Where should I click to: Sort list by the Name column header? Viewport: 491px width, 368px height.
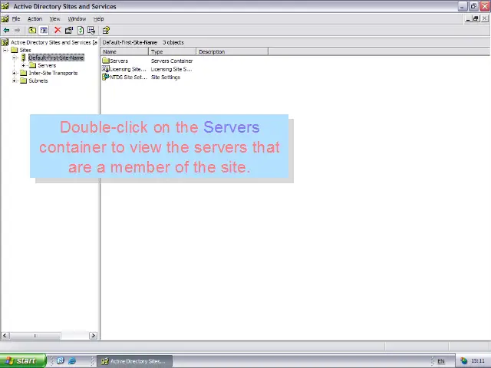[x=124, y=51]
